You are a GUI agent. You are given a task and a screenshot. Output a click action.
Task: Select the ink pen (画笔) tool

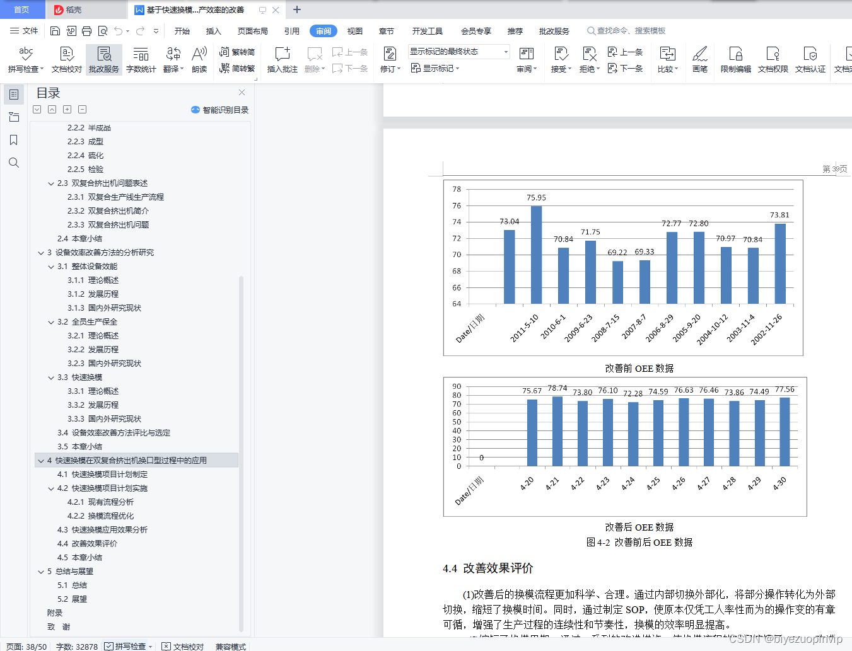(700, 60)
